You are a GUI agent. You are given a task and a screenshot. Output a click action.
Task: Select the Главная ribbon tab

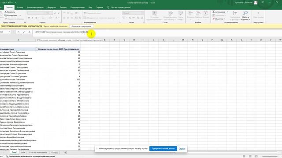9,7
